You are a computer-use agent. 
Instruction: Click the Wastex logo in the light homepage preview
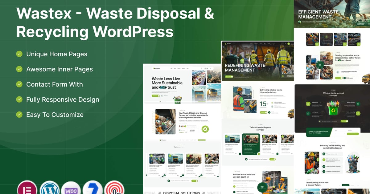pyautogui.click(x=156, y=68)
